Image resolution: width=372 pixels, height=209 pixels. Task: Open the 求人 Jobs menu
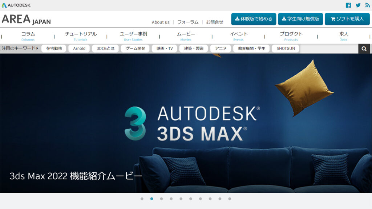344,37
